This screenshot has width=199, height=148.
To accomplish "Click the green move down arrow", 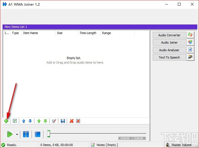I will (45, 121).
